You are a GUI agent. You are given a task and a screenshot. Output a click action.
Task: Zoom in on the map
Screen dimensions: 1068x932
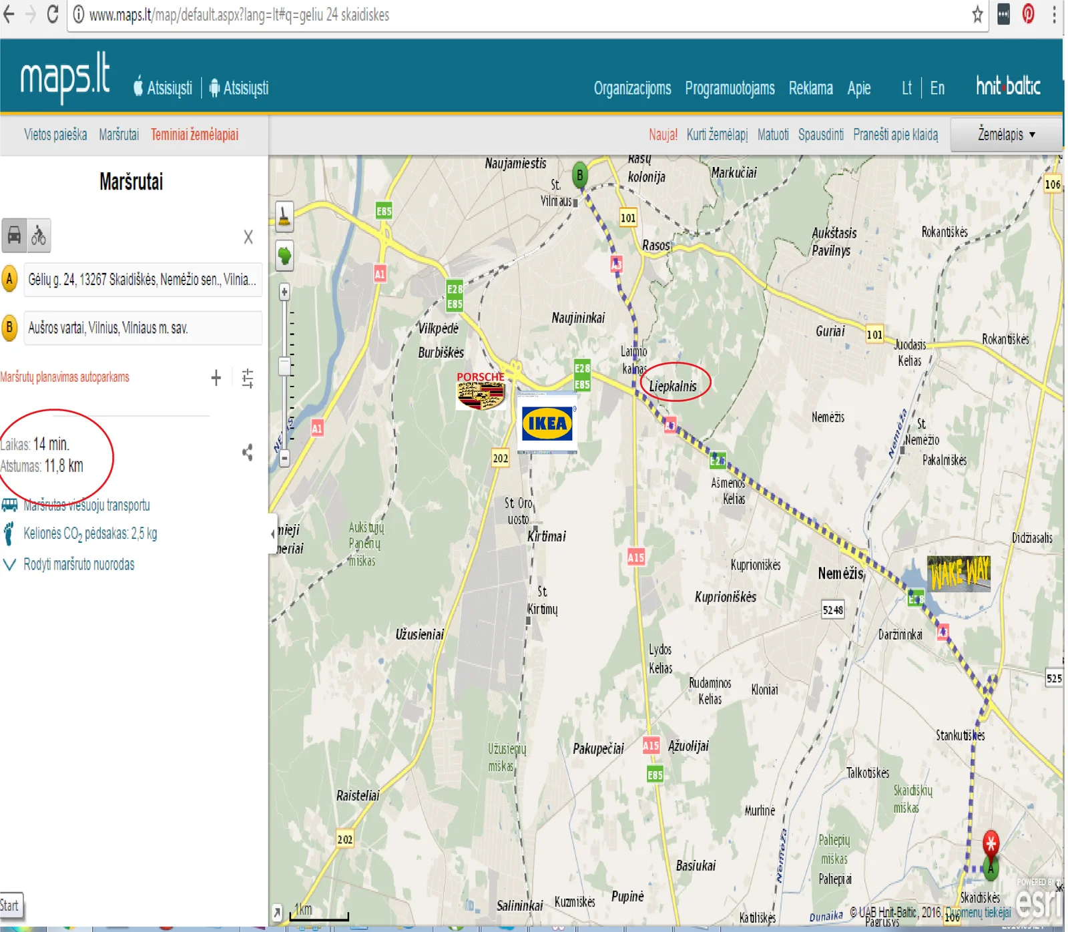pyautogui.click(x=284, y=292)
